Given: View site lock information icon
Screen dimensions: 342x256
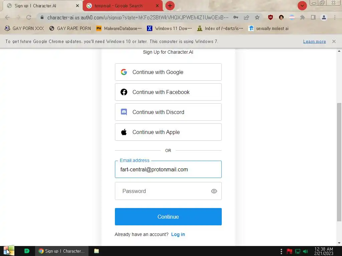Looking at the screenshot, I should [x=42, y=17].
